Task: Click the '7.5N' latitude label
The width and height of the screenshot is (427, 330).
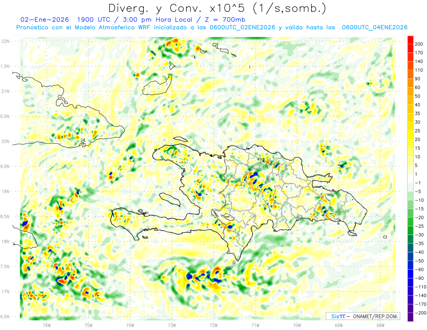Action: pos(5,267)
